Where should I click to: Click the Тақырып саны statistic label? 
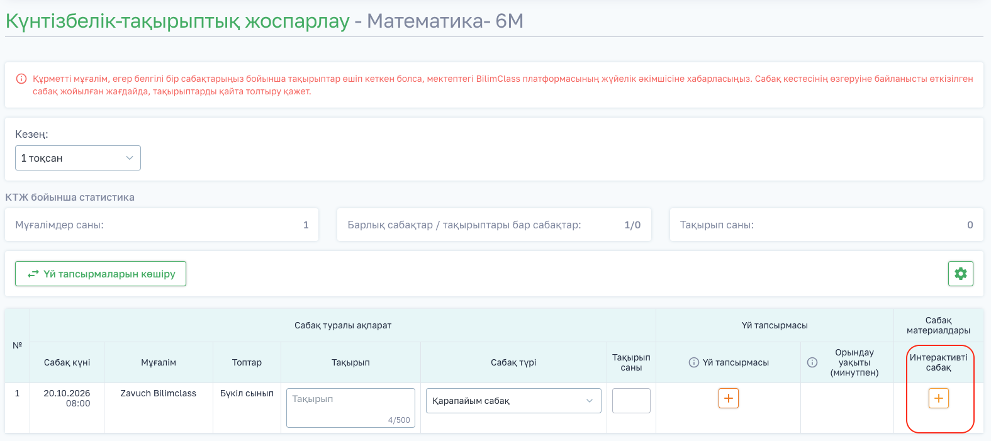717,225
